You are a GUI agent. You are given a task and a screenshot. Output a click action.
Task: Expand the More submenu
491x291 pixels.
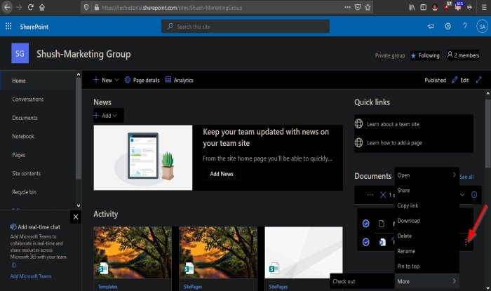tap(426, 281)
